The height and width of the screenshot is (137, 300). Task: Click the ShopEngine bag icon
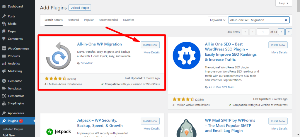click(x=4, y=103)
